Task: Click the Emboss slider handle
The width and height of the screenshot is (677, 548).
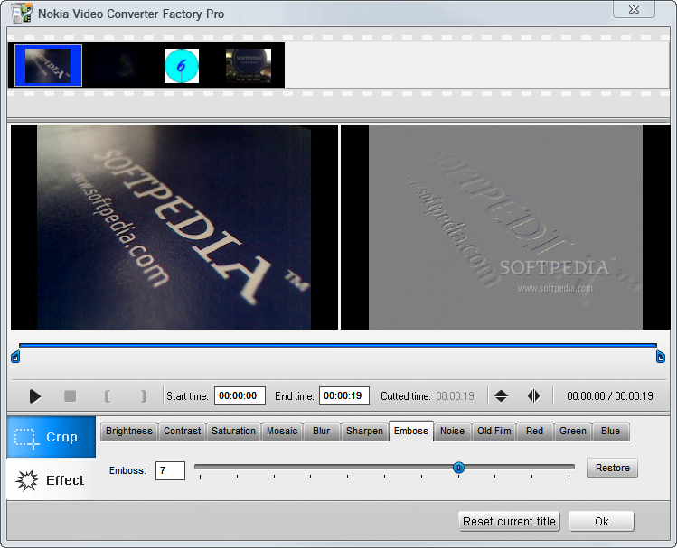Action: [458, 468]
